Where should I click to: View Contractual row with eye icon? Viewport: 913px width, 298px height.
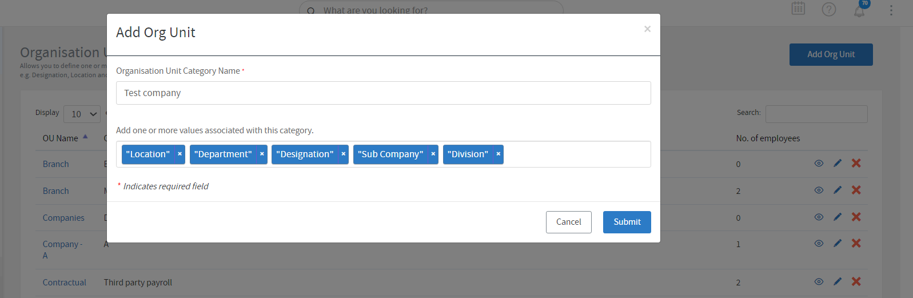pos(819,282)
